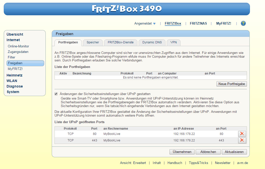265x169 pixels.
Task: Open the FRITZ!Box-Dienste tab
Action: [121, 42]
